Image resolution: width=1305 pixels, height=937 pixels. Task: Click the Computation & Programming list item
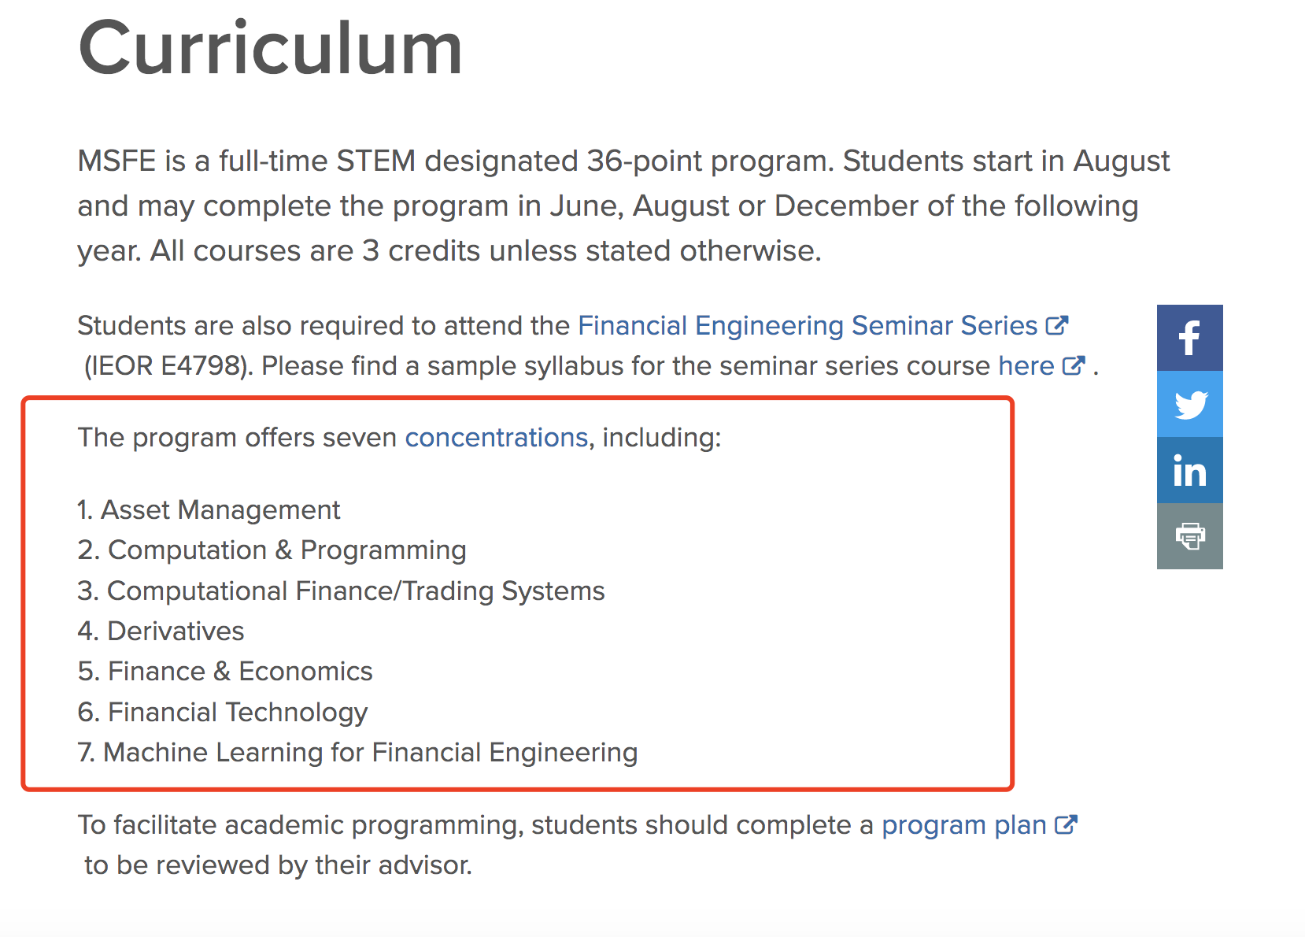[x=272, y=550]
